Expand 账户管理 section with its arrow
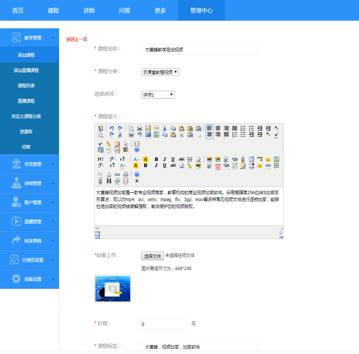 pyautogui.click(x=53, y=202)
